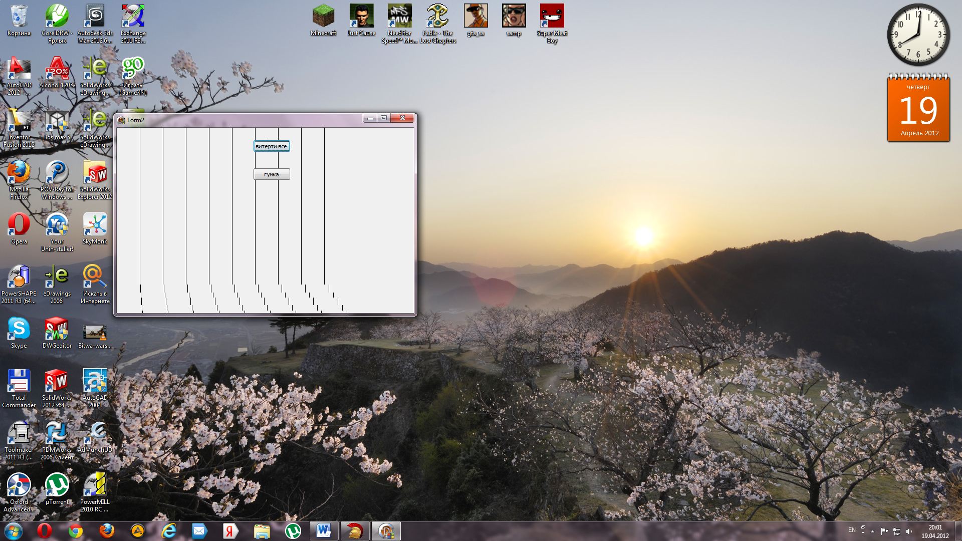Select the eDrawings 2006 desktop icon
The height and width of the screenshot is (541, 962).
coord(57,284)
